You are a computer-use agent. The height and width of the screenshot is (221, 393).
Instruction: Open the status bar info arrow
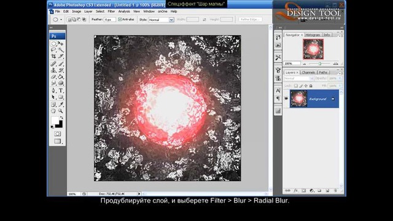tap(139, 194)
